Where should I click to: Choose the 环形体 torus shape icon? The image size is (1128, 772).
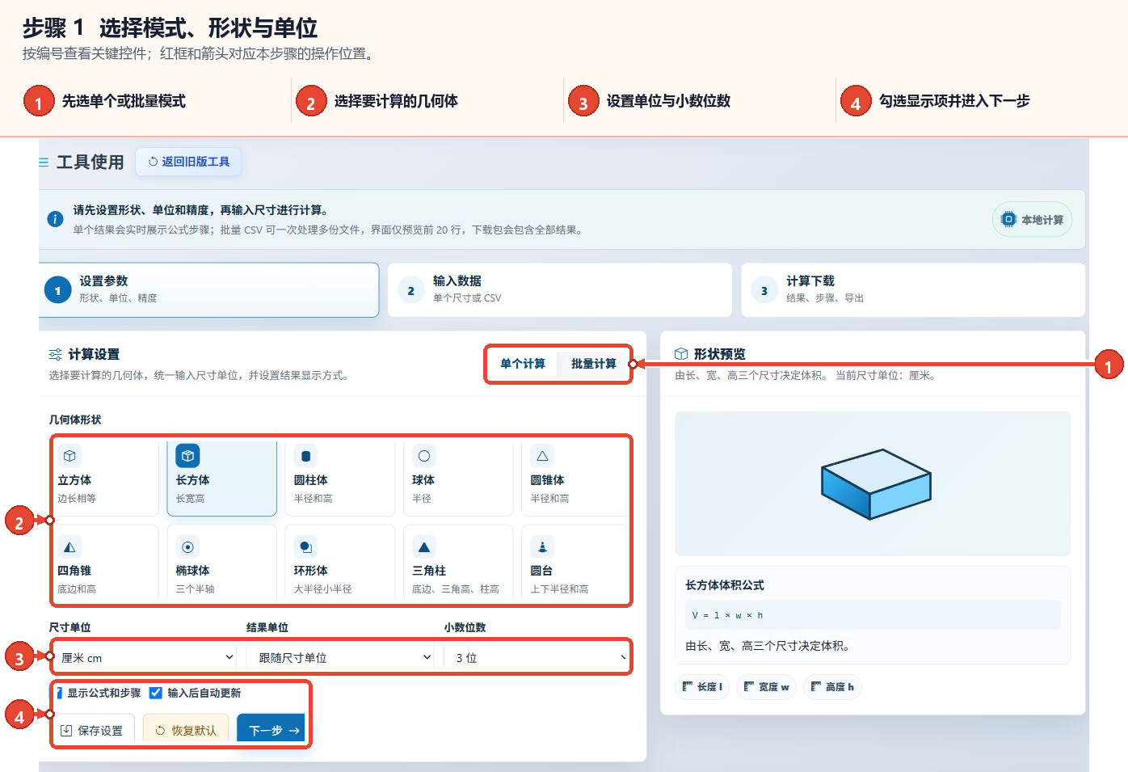pyautogui.click(x=305, y=547)
